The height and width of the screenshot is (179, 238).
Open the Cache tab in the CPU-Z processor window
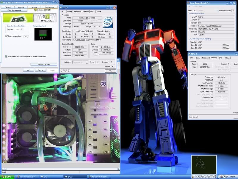pyautogui.click(x=70, y=12)
